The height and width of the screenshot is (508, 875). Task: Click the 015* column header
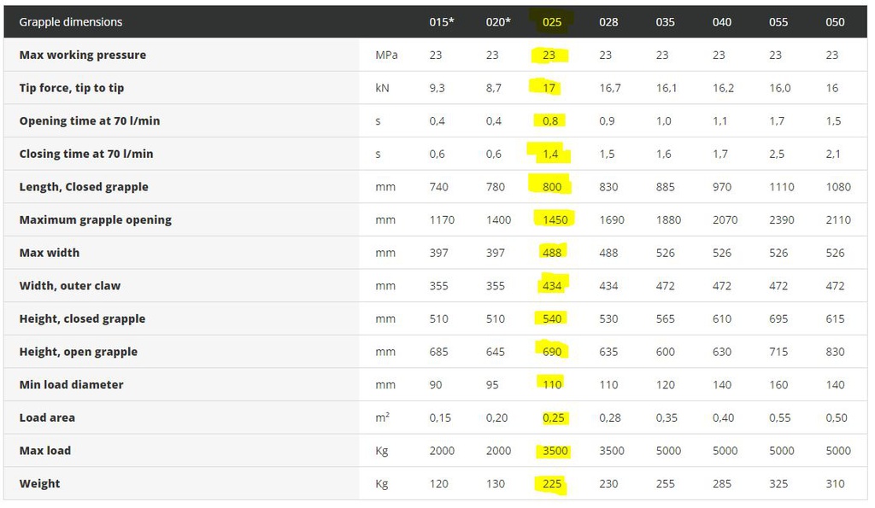click(x=441, y=22)
